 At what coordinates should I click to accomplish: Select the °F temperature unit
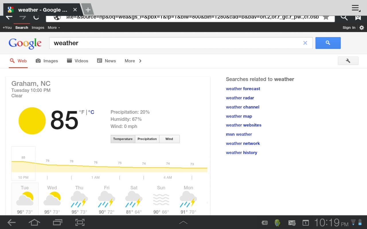(82, 112)
